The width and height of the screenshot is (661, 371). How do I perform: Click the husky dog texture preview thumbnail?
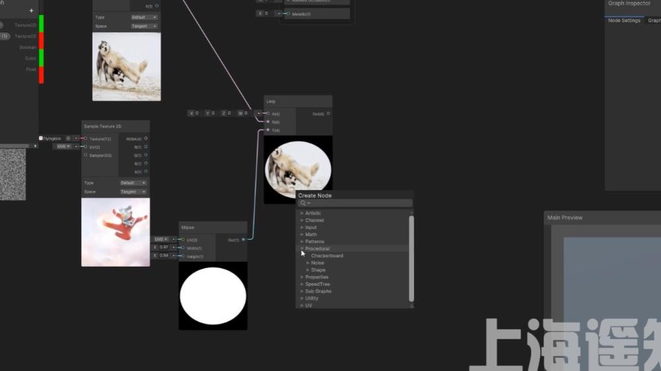[126, 67]
